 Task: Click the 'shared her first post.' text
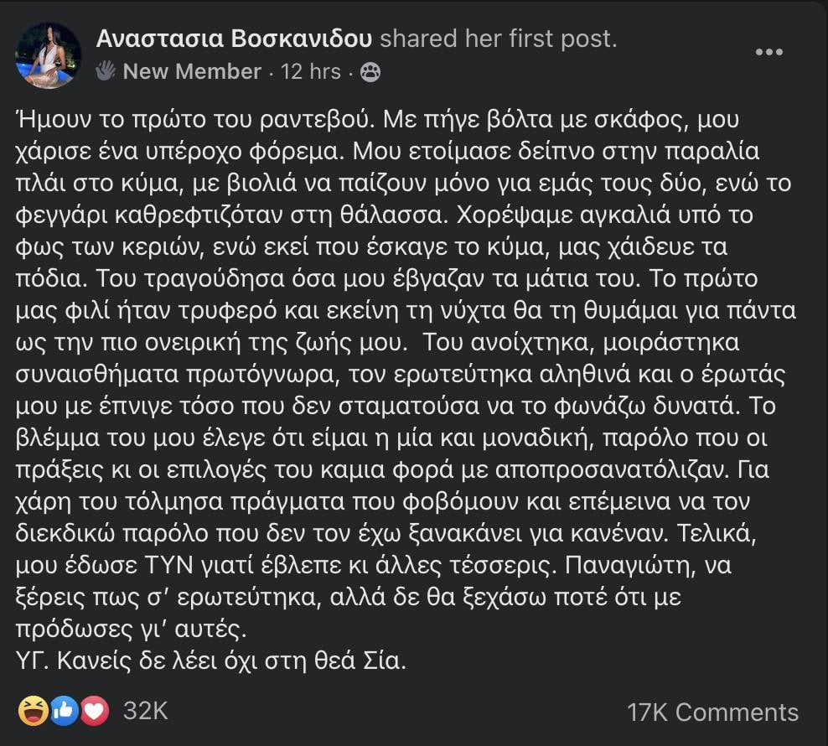[499, 39]
